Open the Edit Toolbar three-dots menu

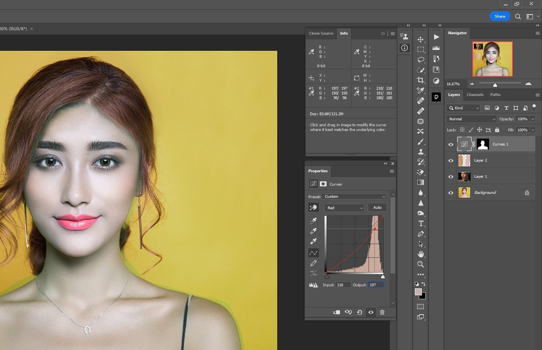tap(421, 274)
